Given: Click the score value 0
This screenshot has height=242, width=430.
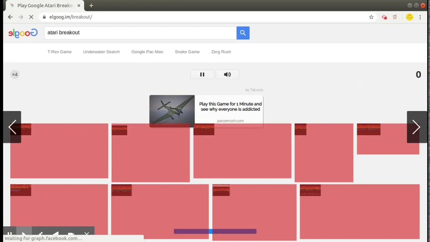Looking at the screenshot, I should 418,75.
